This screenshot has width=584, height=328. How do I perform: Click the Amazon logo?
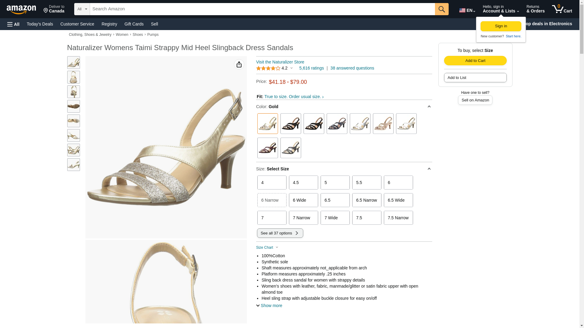21,9
